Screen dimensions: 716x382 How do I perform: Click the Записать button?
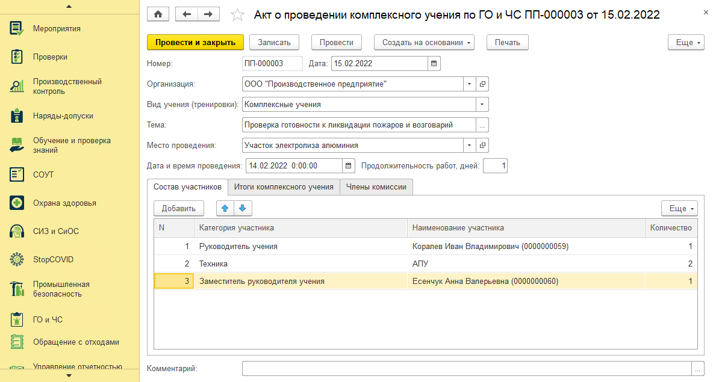coord(274,43)
